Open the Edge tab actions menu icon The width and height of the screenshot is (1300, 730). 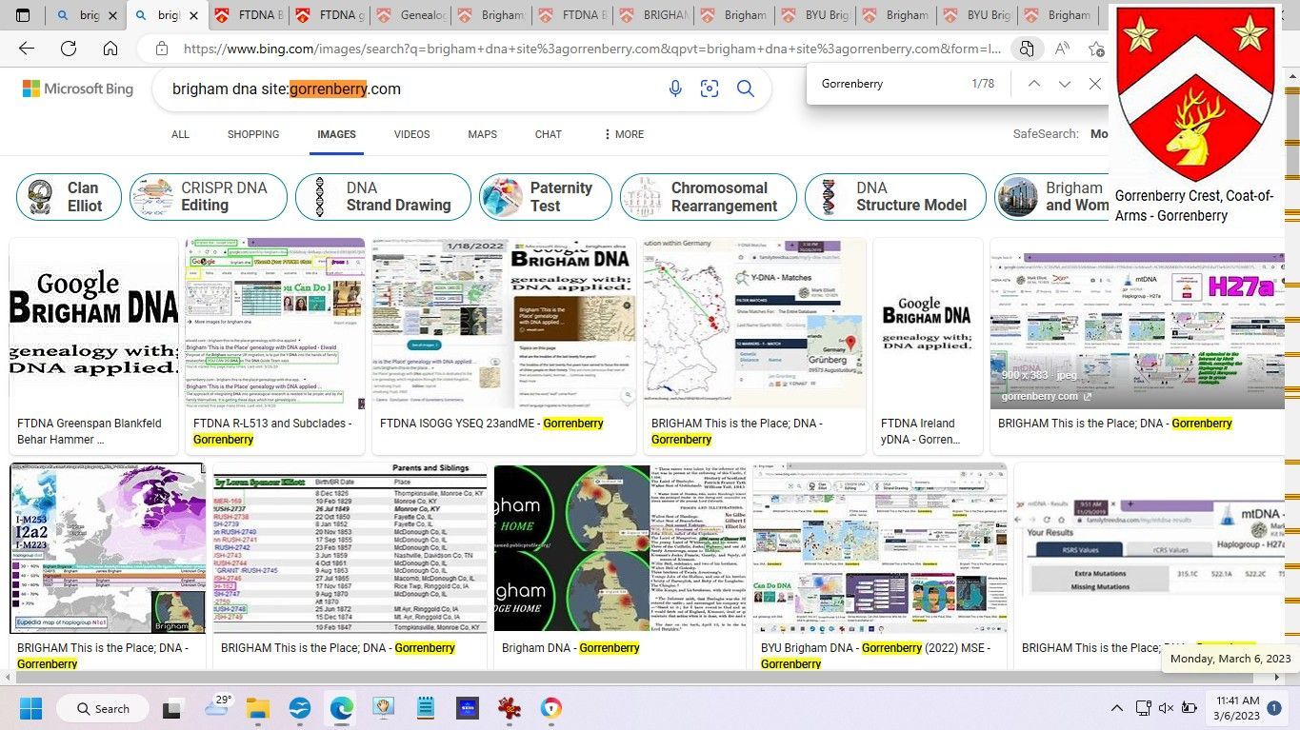(x=23, y=15)
